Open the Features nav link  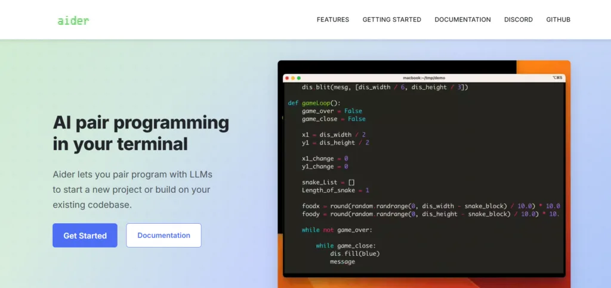pos(333,20)
